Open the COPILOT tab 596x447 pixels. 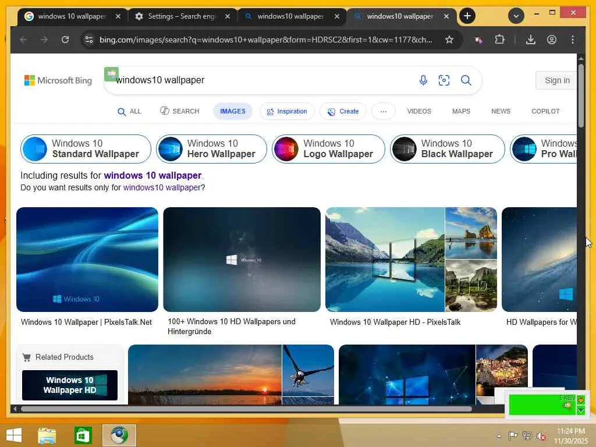tap(545, 111)
